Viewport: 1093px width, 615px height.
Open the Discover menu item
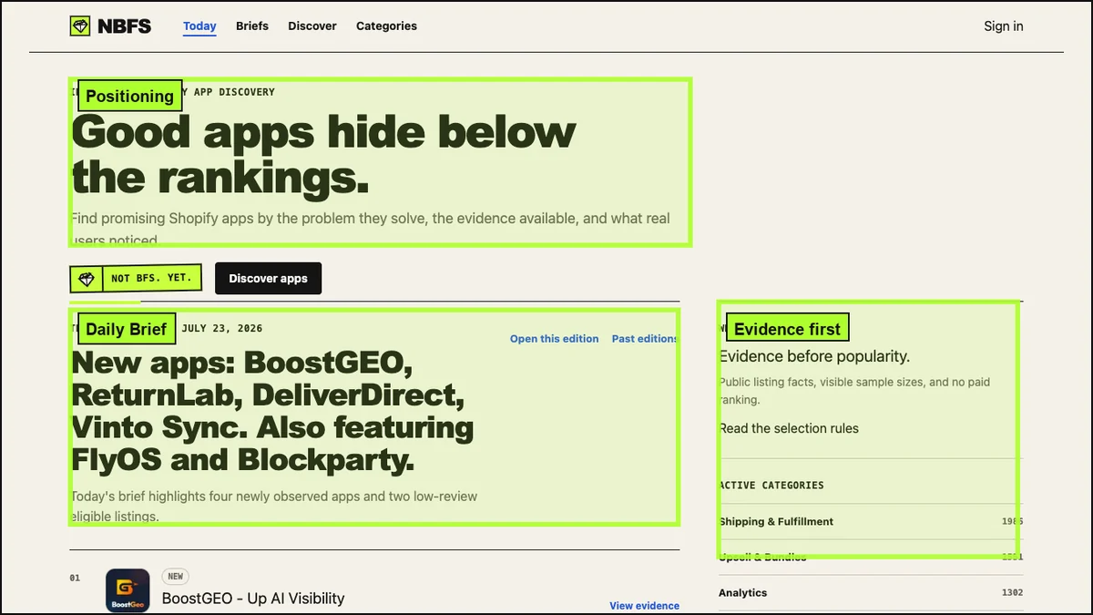click(312, 26)
